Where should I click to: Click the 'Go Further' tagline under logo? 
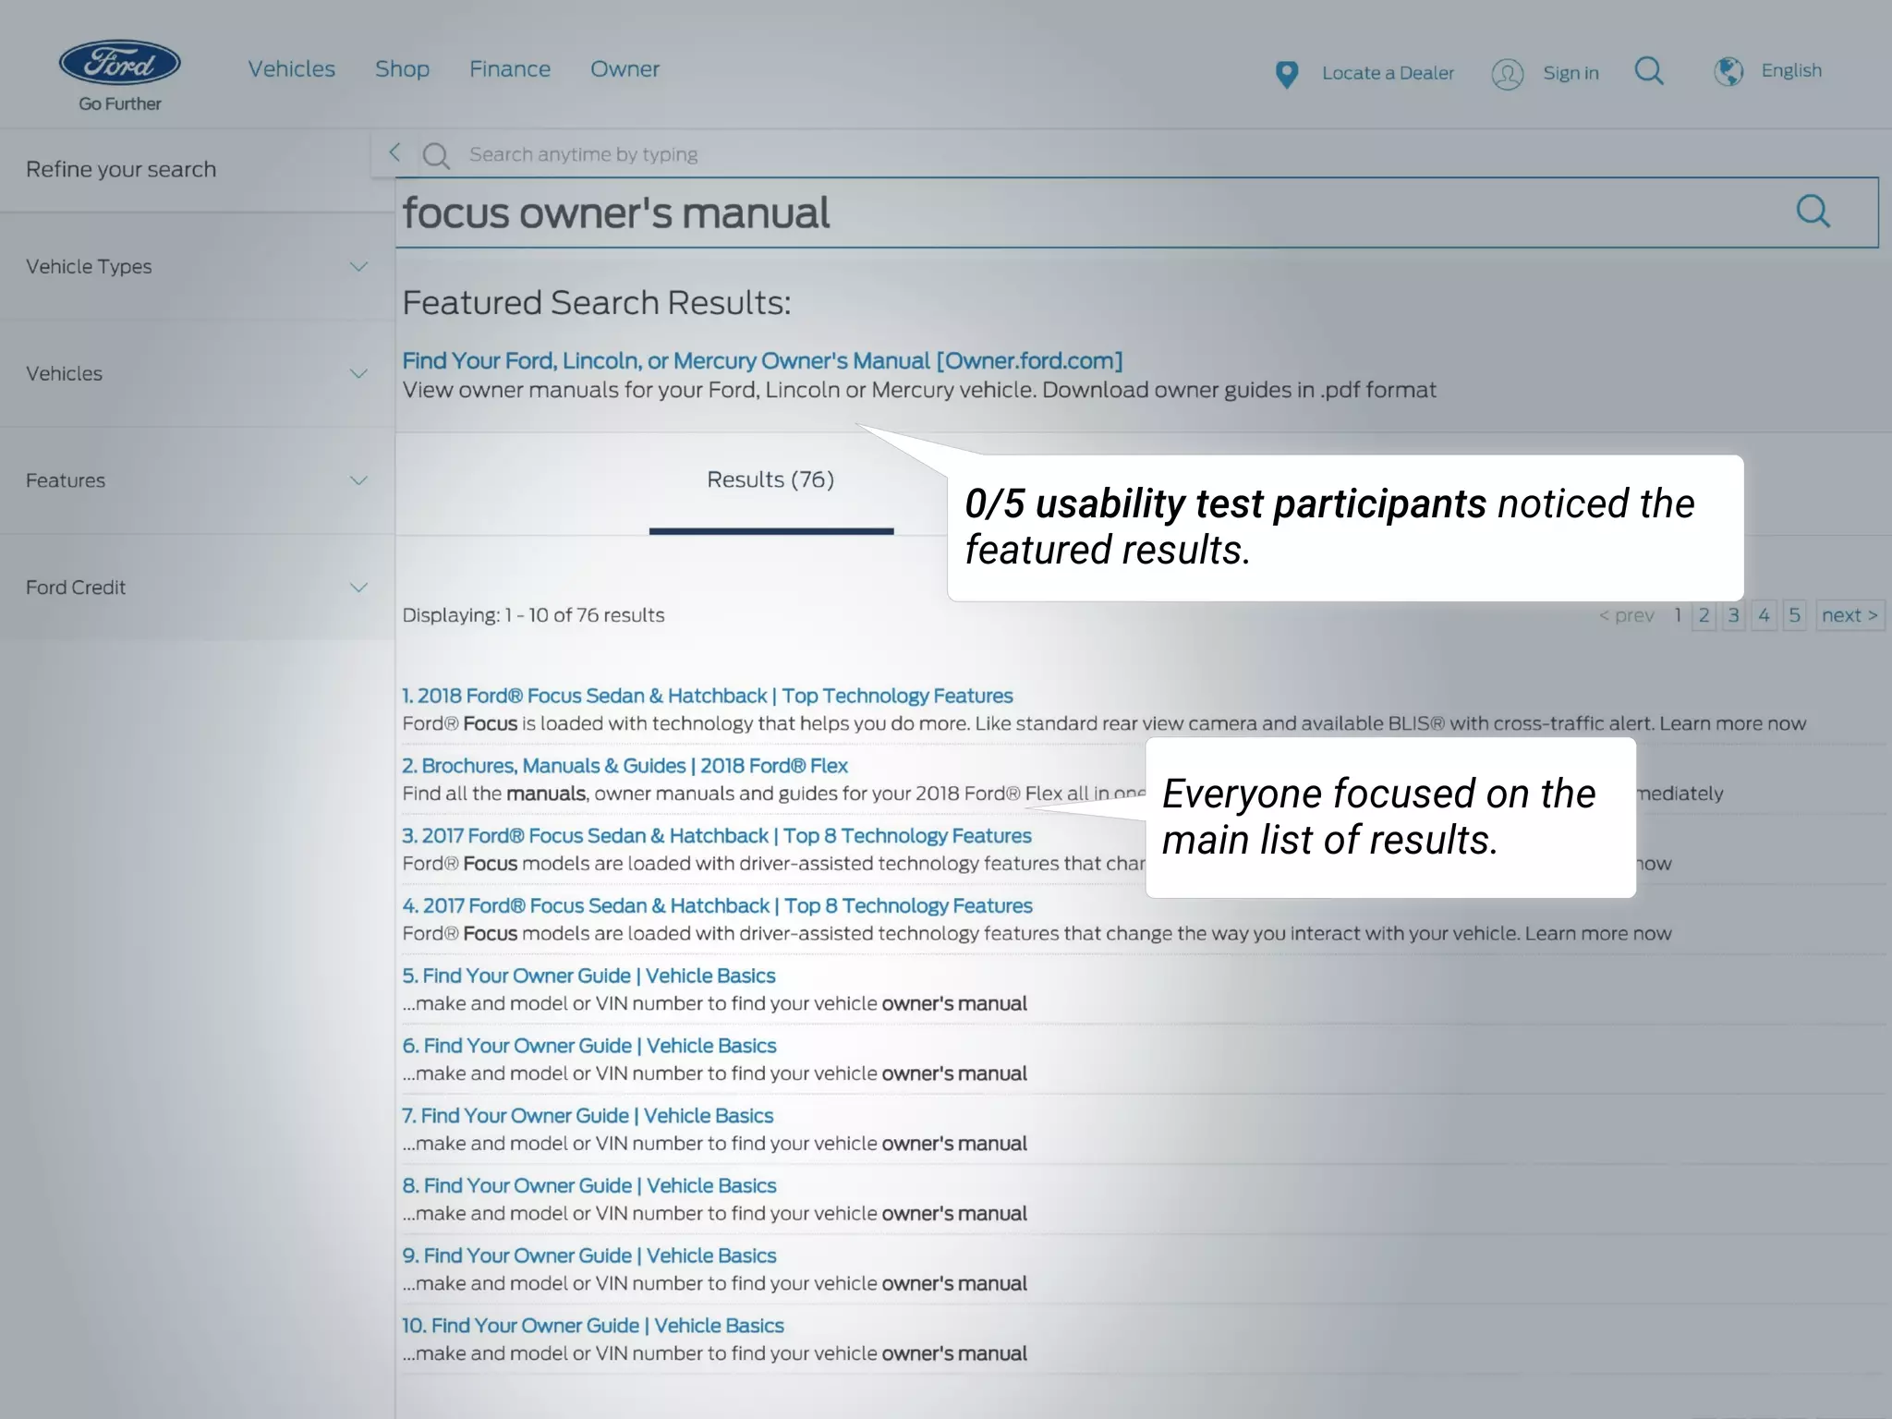pyautogui.click(x=120, y=104)
